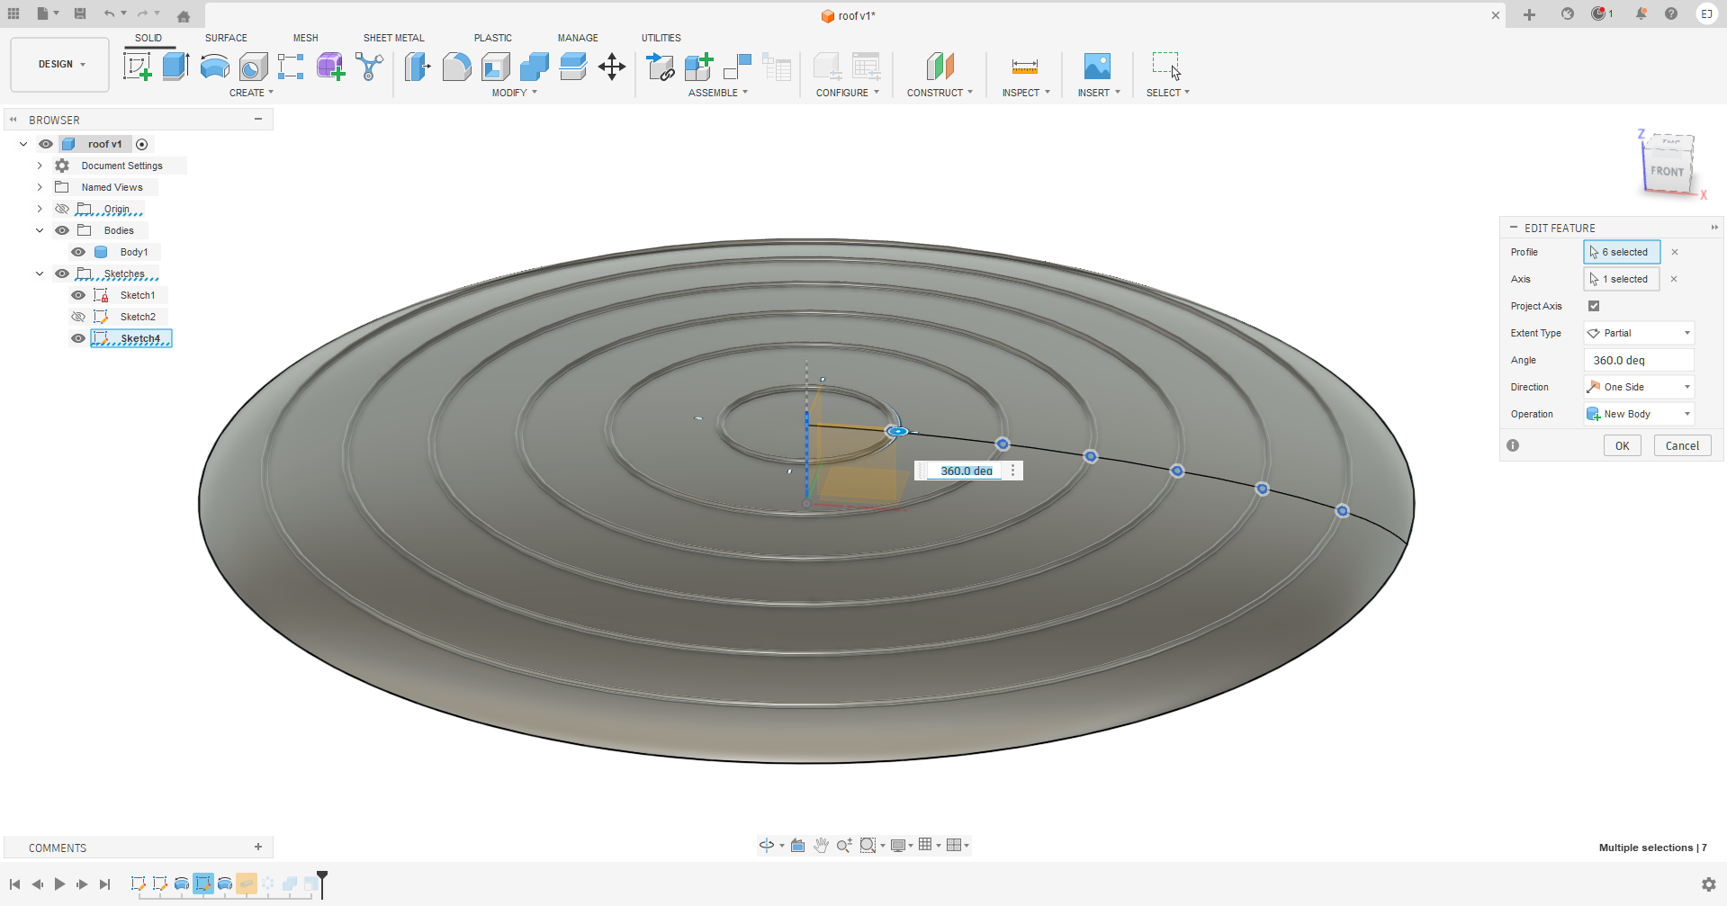Switch to the MANAGE tab
Viewport: 1727px width, 906px height.
coord(578,38)
